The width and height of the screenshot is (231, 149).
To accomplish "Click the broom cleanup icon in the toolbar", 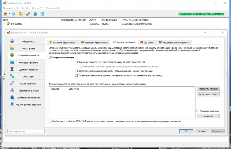I will click(x=5, y=14).
